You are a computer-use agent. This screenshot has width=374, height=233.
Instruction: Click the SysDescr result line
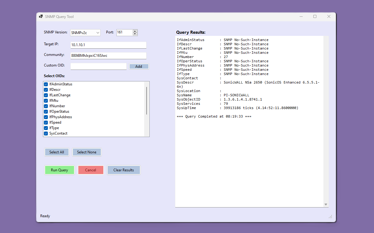(x=248, y=84)
